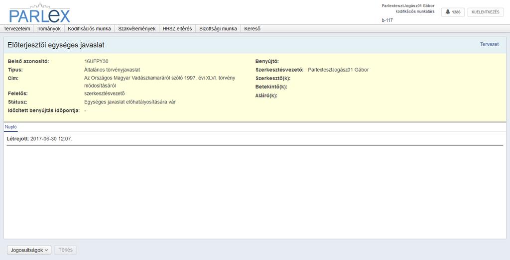Click Szerkesztésvezető name ParlextesztJogász01 Gábor
The width and height of the screenshot is (510, 260).
coord(338,70)
